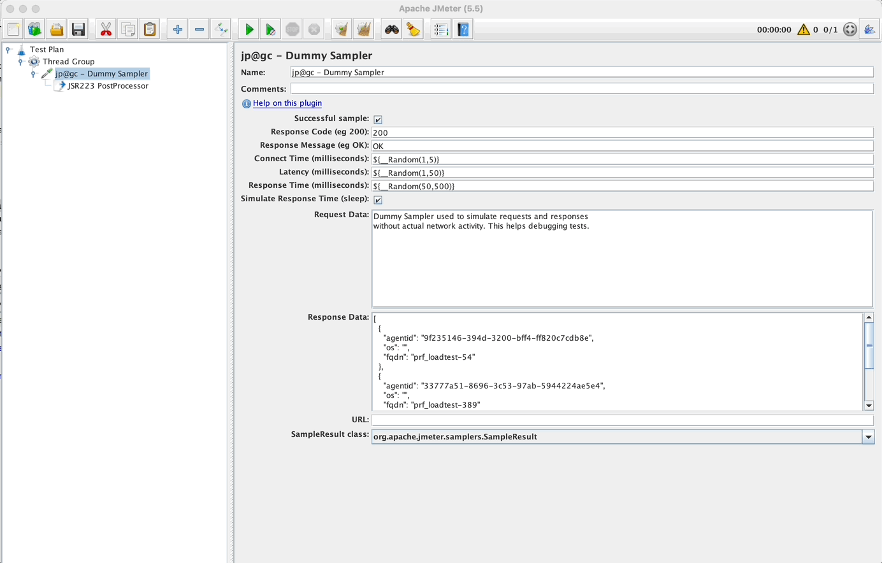Open the SampleResult class dropdown
The image size is (882, 563).
pyautogui.click(x=868, y=437)
